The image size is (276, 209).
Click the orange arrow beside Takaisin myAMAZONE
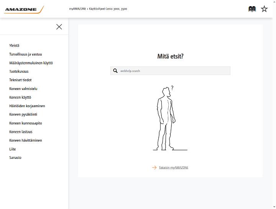tap(154, 168)
